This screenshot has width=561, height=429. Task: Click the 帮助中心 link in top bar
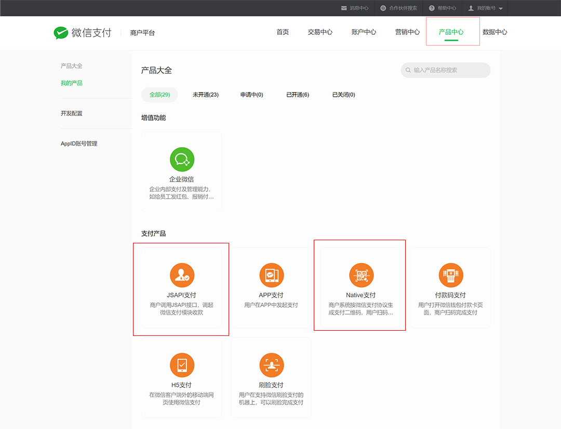(447, 8)
